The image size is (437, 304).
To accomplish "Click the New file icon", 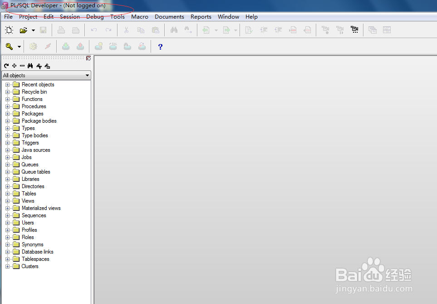I will [9, 30].
